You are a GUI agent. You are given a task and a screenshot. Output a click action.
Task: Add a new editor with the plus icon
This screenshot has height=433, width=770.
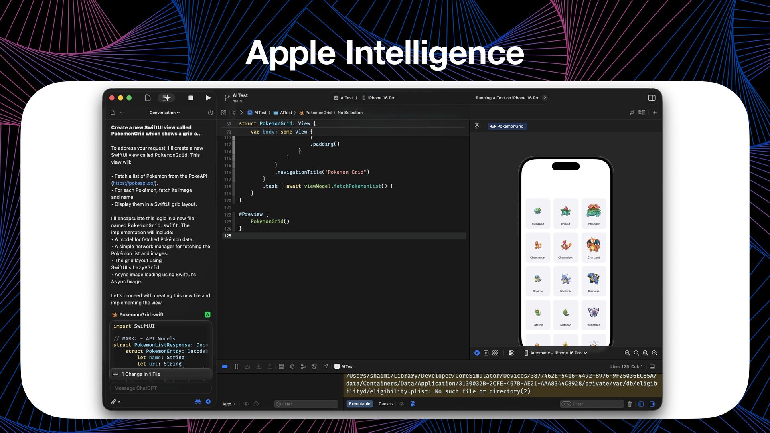tap(655, 113)
